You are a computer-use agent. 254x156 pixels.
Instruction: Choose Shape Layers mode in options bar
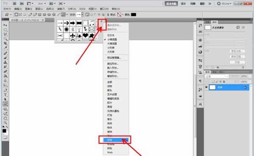tap(16, 15)
